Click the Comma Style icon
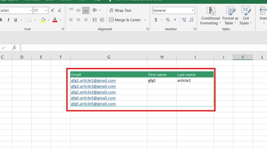This screenshot has height=150, width=267. [x=175, y=20]
